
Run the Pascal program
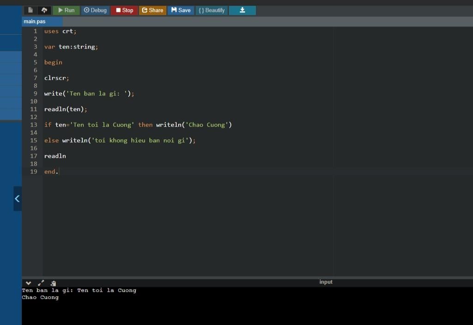point(66,10)
